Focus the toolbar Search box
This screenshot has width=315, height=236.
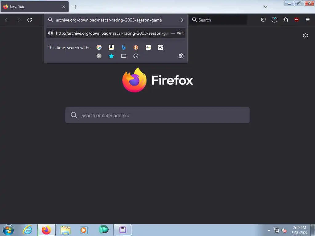[218, 20]
